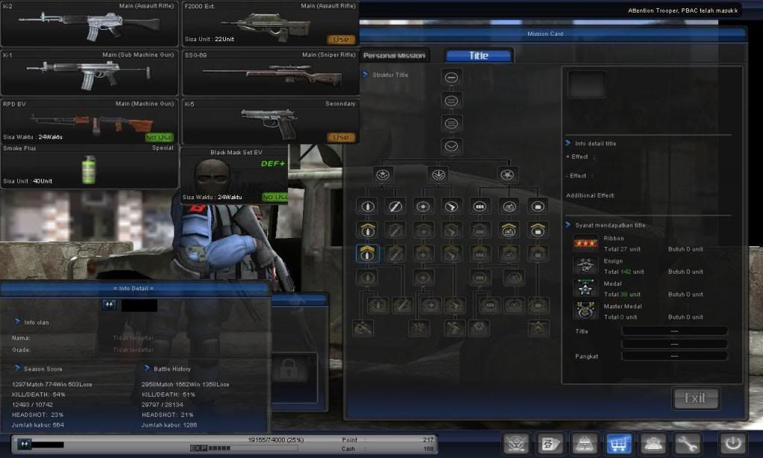
Task: Click the Ensign requirement icon
Action: [x=585, y=266]
